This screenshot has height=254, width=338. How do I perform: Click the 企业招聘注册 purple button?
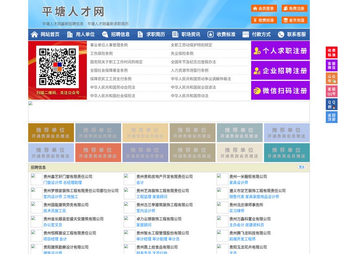pos(280,71)
